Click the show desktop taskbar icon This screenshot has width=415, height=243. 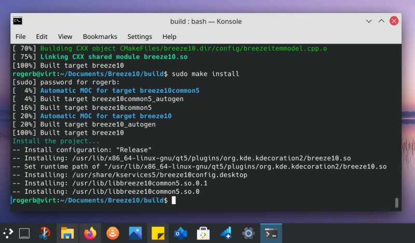point(24,233)
